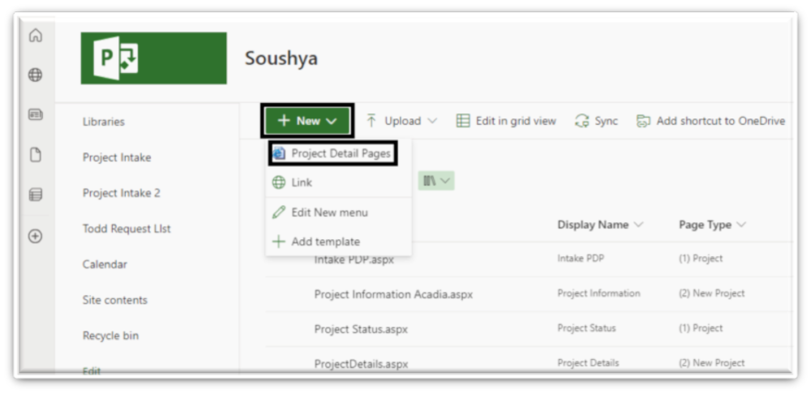Screen dimensions: 811x394
Task: Open the globe sites icon in left rail
Action: [35, 71]
